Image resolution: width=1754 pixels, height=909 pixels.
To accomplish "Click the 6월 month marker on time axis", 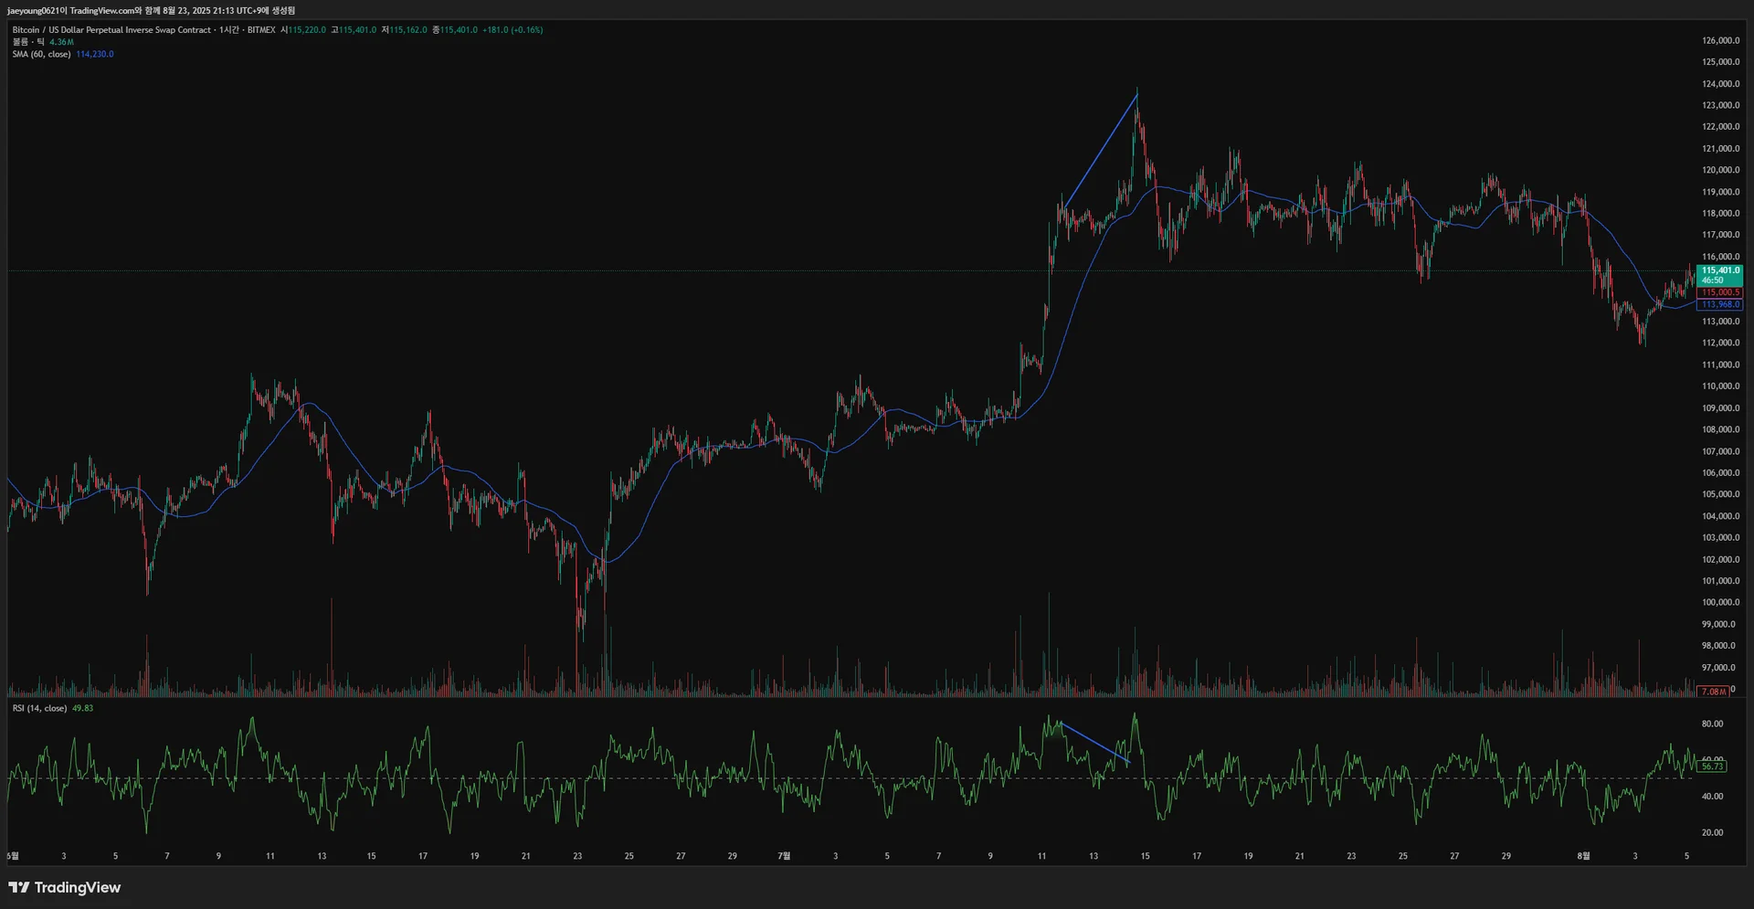I will (13, 856).
